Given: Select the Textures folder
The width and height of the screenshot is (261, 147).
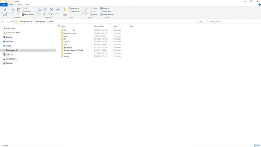Looking at the screenshot, I should (66, 56).
